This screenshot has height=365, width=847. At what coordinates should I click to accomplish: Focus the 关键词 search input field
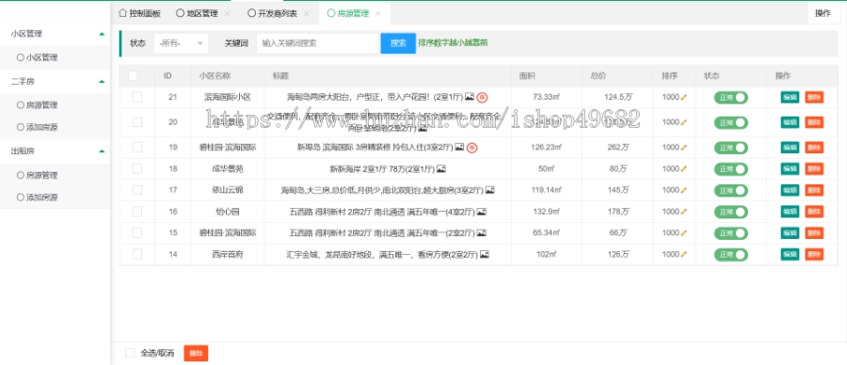coord(317,43)
